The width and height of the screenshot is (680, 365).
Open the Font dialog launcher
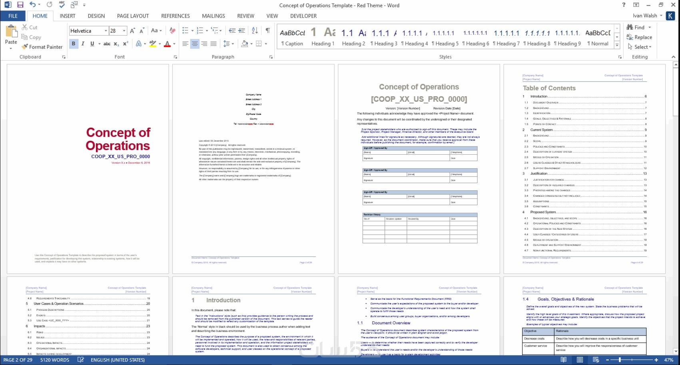click(x=175, y=57)
